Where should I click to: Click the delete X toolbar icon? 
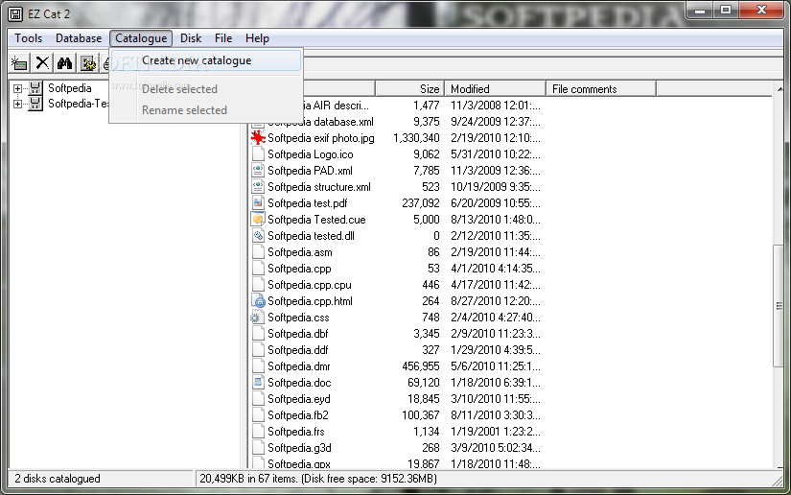tap(42, 63)
